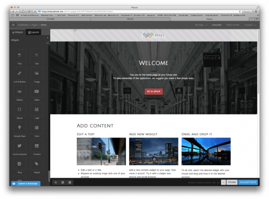The height and width of the screenshot is (199, 269).
Task: Toggle widgets panel eye visibility icon
Action: [47, 43]
